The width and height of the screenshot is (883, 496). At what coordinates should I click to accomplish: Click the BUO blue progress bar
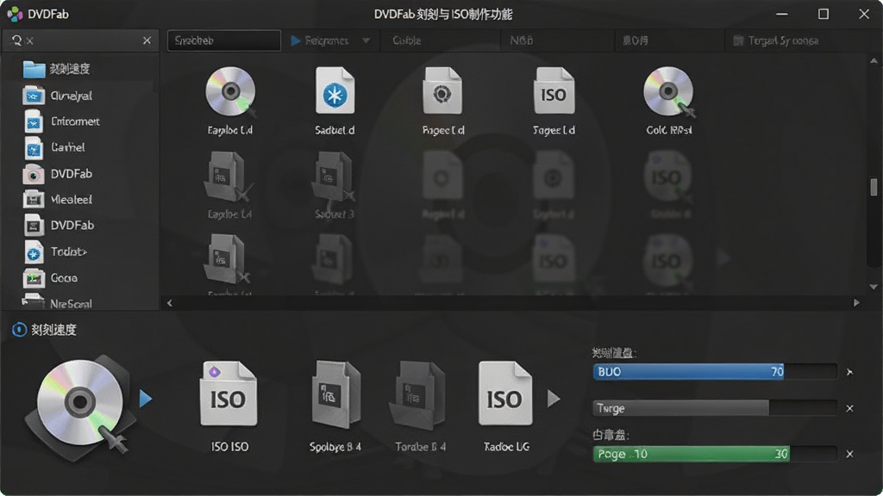(715, 372)
